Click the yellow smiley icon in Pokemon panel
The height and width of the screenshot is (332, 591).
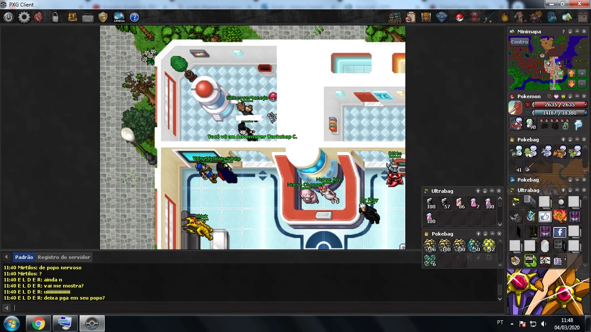tap(563, 96)
